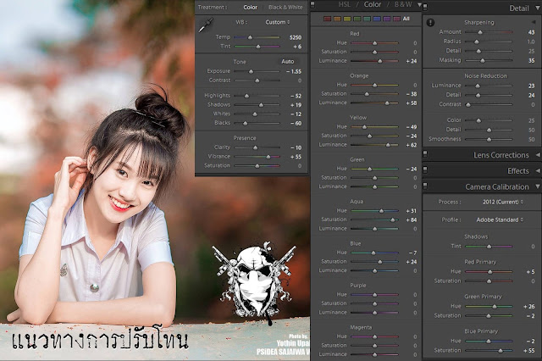
Task: Click the Green Primary Hue +26 value
Action: (529, 307)
